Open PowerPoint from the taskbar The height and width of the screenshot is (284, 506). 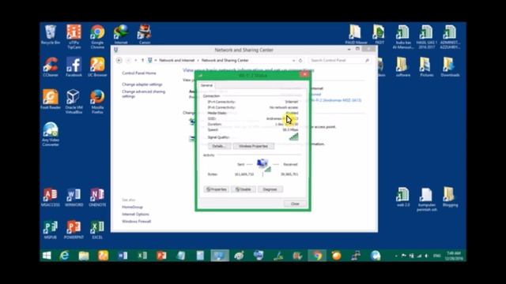(x=161, y=256)
